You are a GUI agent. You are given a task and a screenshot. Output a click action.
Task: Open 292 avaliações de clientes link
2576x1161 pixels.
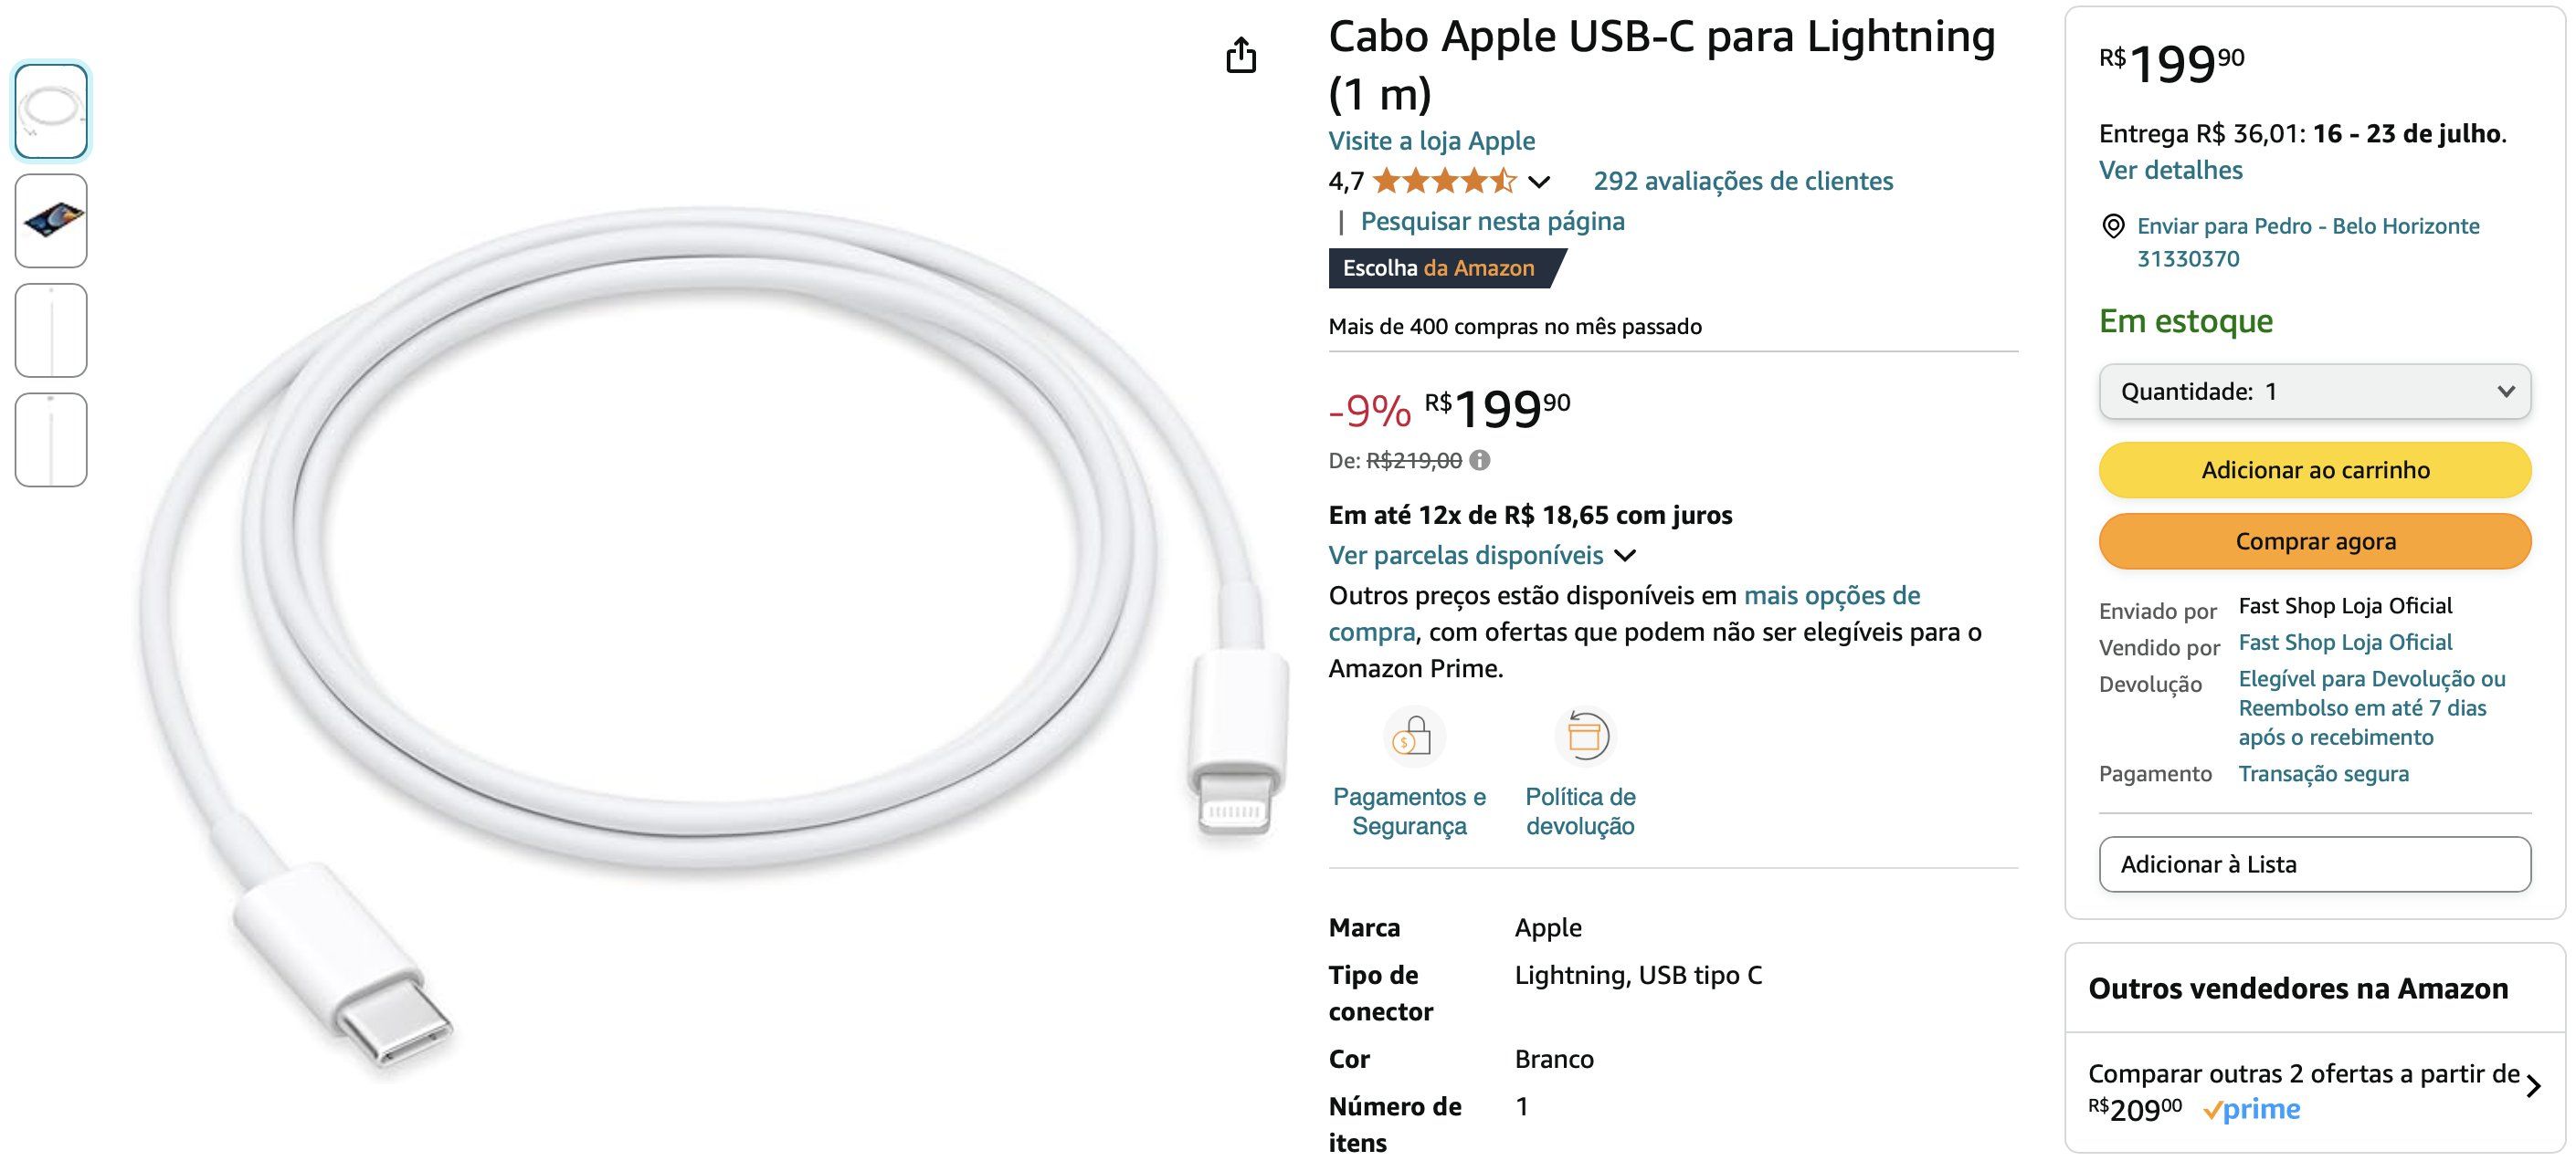[1743, 181]
